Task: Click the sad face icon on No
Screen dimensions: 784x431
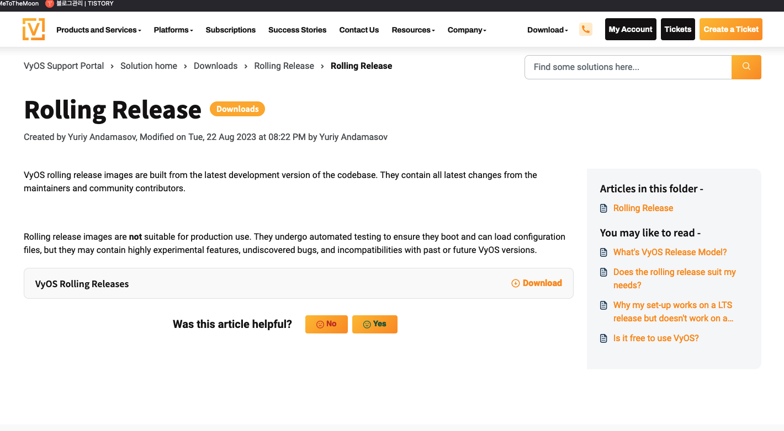Action: click(x=320, y=325)
